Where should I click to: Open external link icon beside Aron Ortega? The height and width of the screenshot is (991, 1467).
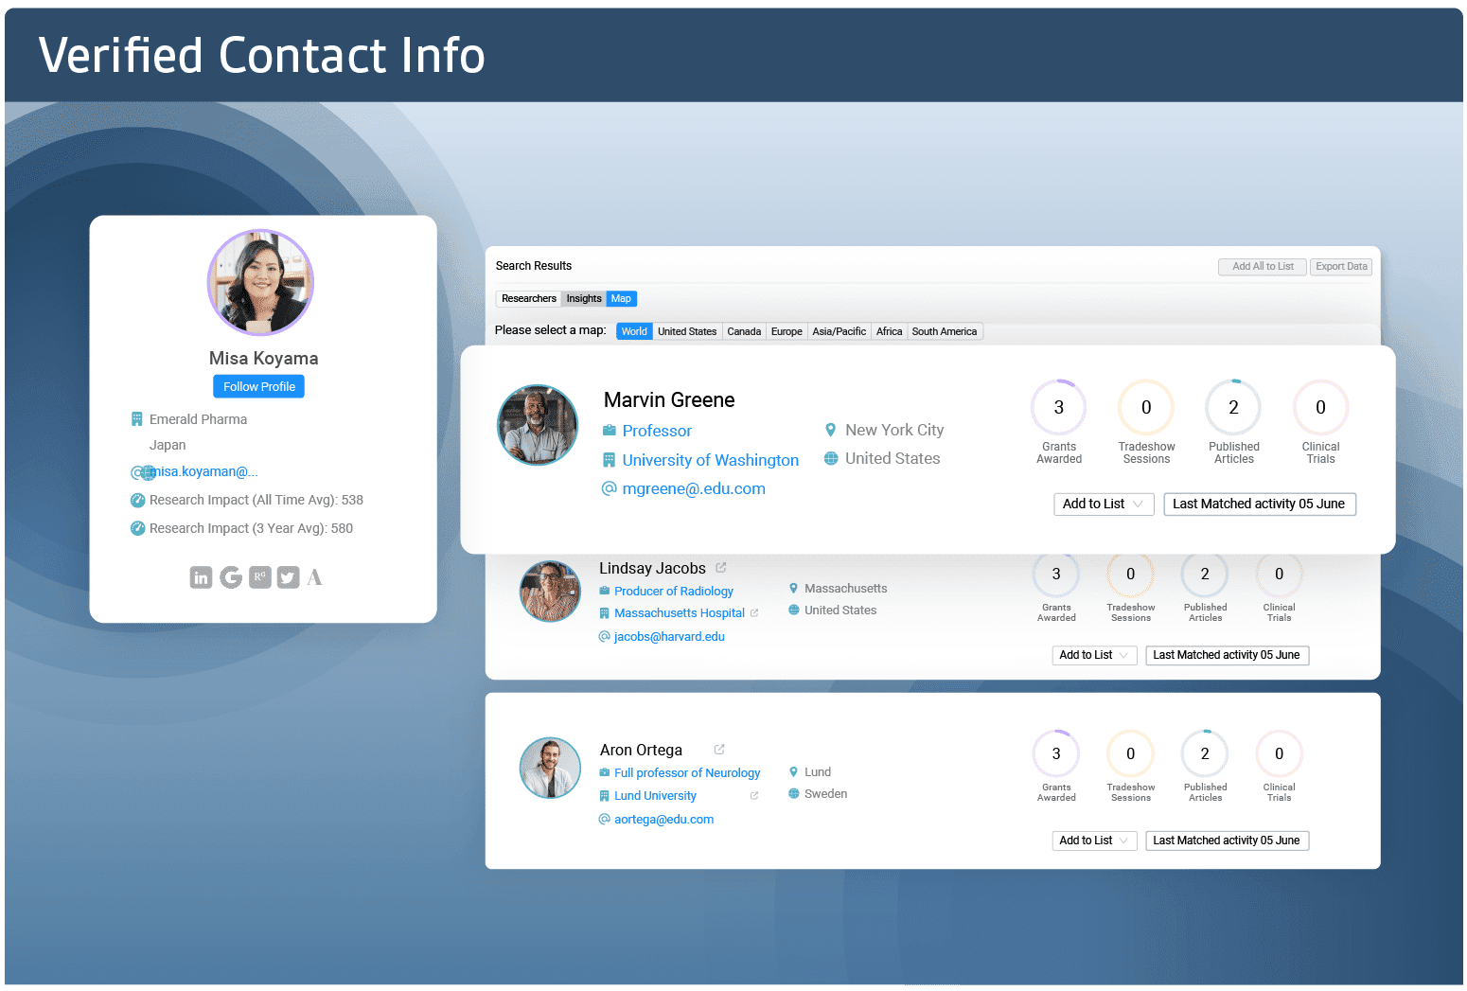click(x=719, y=750)
